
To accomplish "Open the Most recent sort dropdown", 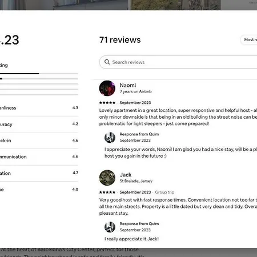I will (248, 40).
